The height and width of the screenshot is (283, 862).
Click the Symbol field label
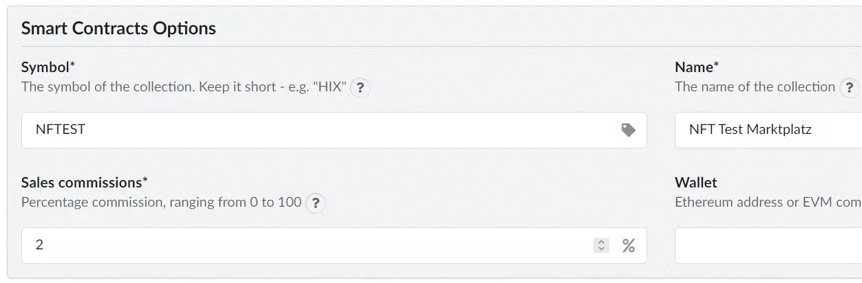pos(48,67)
